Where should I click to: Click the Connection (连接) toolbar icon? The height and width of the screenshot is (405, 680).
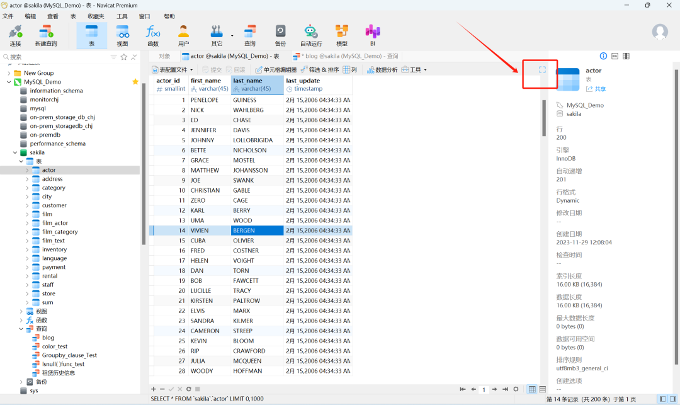pos(16,35)
